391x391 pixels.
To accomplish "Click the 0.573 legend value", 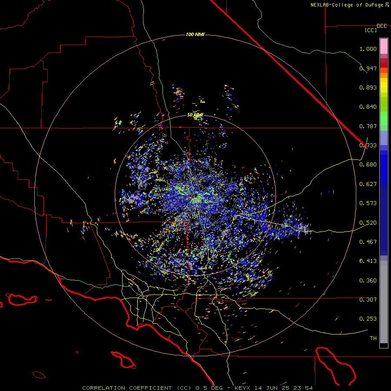I will pyautogui.click(x=368, y=203).
